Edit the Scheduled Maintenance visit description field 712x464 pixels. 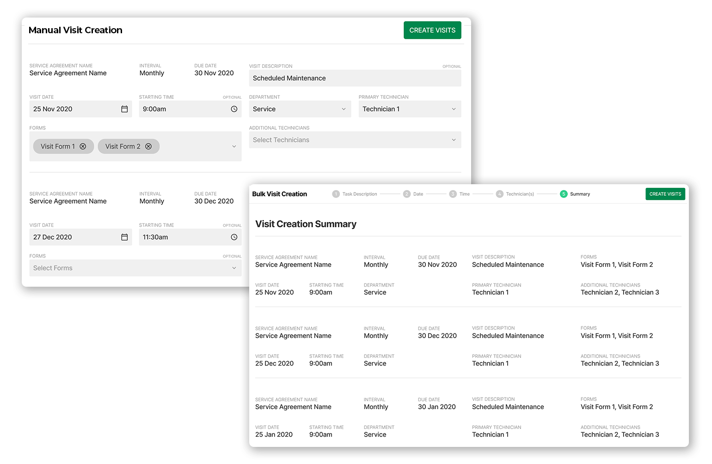click(355, 78)
